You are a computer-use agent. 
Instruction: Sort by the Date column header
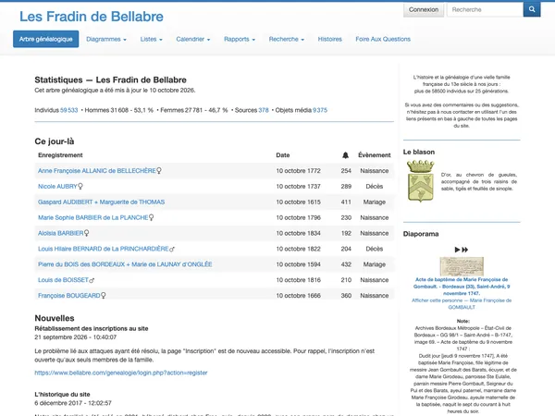(x=283, y=155)
